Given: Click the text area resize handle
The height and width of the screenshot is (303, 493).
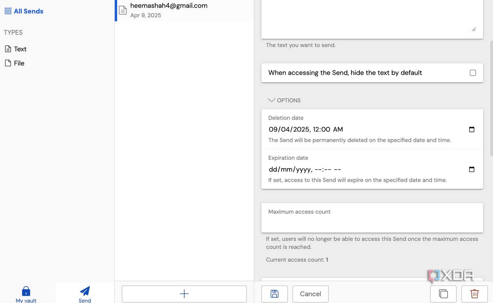Looking at the screenshot, I should pos(474,29).
